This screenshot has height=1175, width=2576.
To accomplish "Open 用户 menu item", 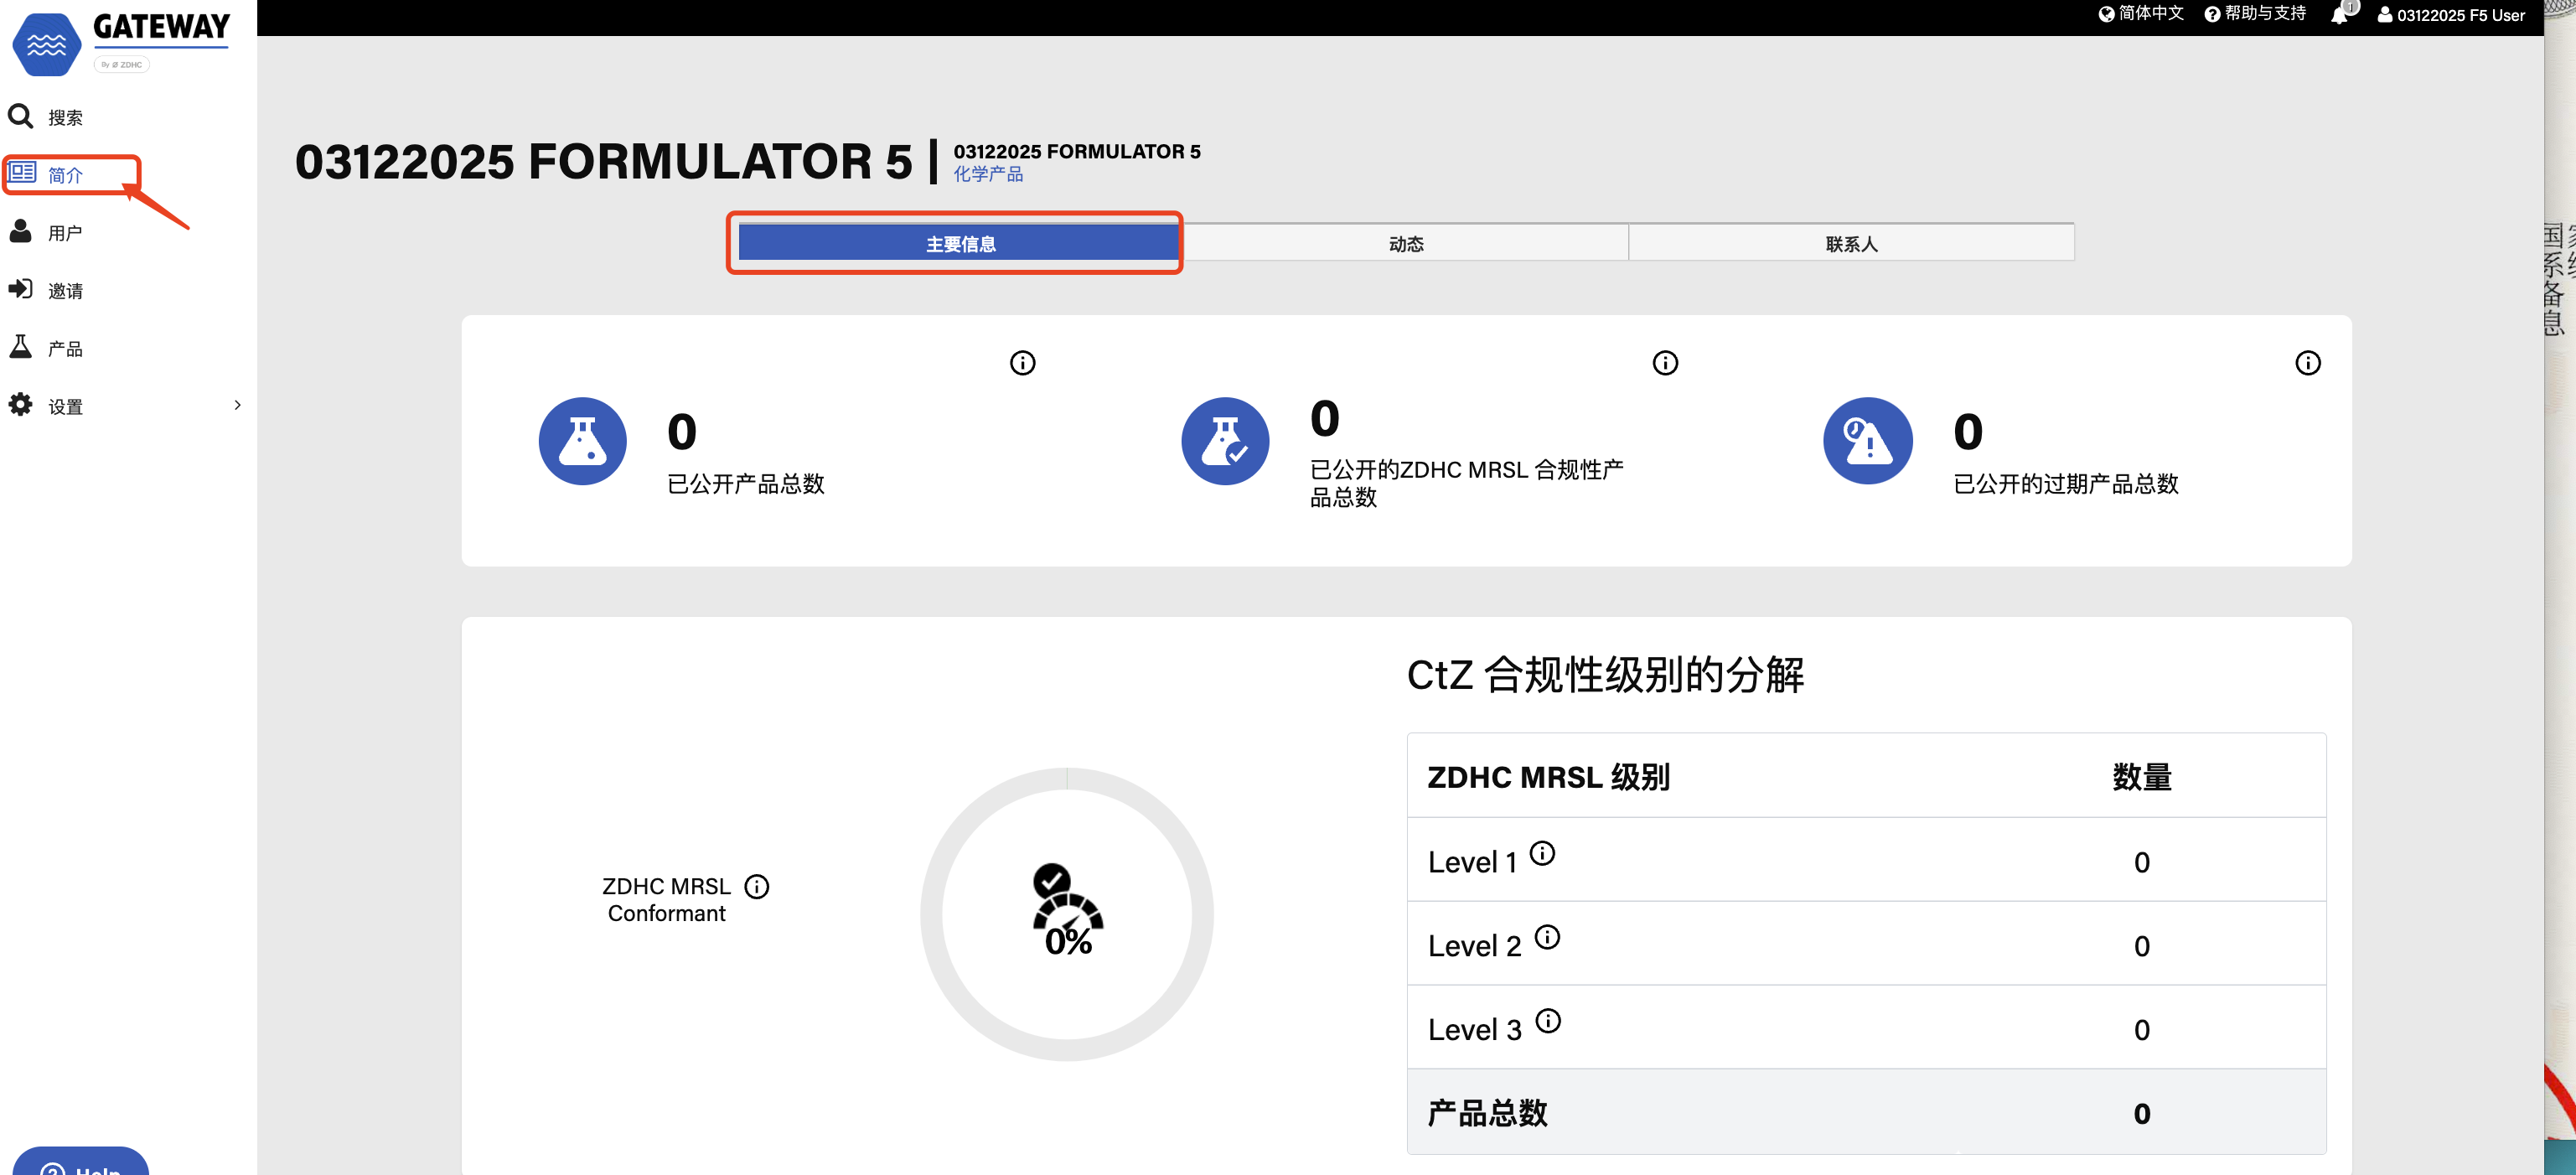I will [x=66, y=233].
